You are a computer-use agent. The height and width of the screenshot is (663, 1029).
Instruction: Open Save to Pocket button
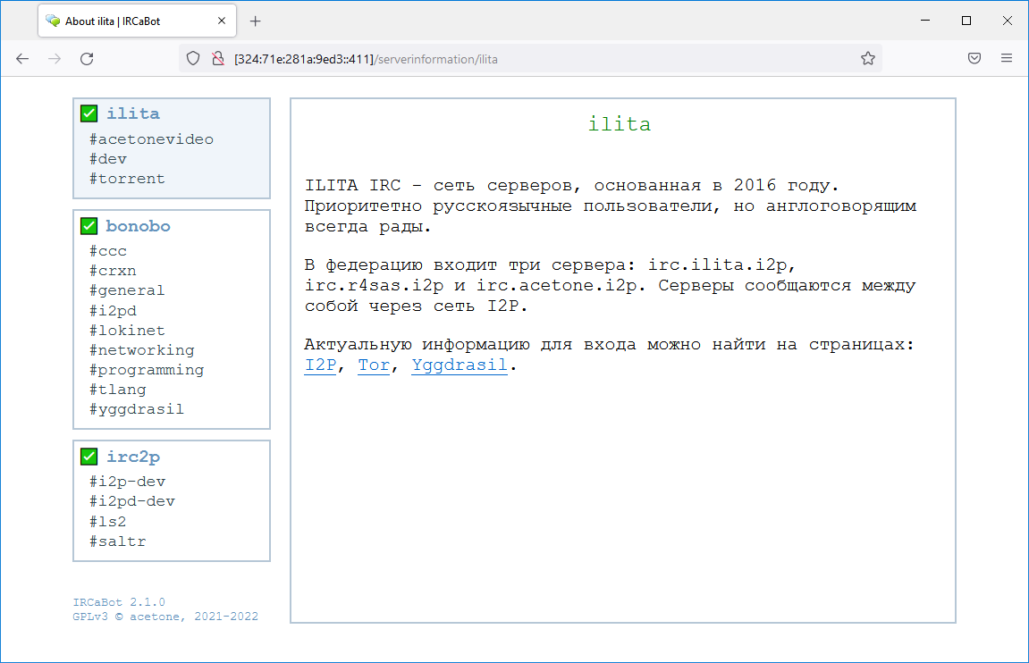[974, 59]
